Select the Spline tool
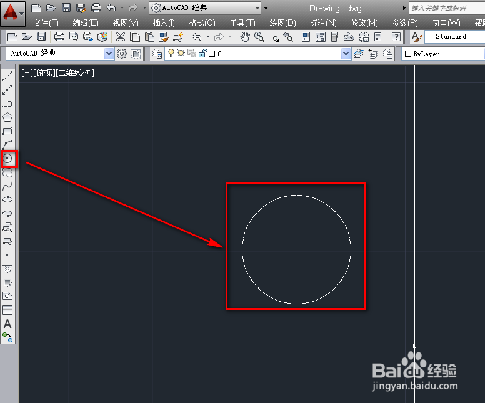 (7, 186)
